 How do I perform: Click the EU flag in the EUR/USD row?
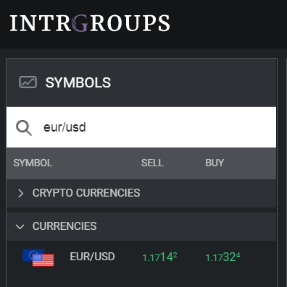tap(30, 254)
